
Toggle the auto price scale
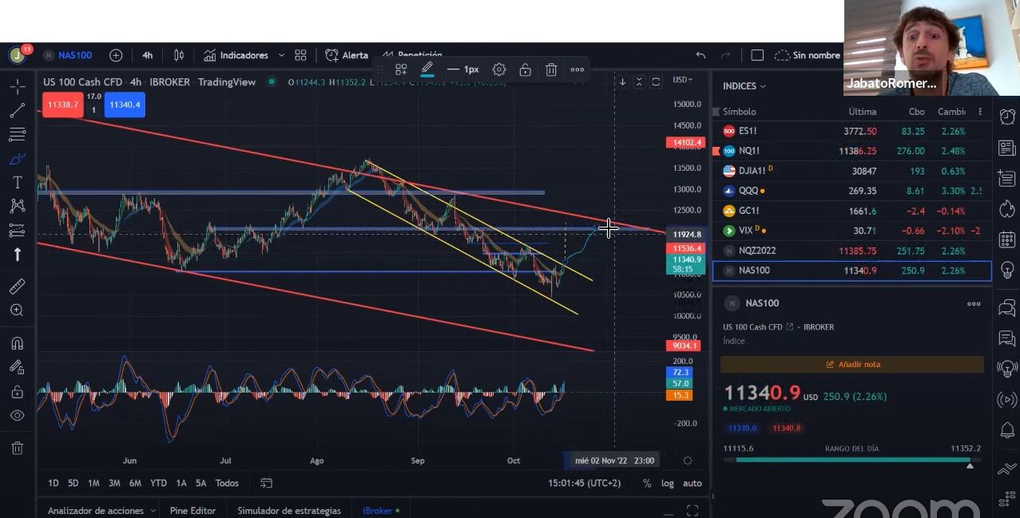pos(693,483)
